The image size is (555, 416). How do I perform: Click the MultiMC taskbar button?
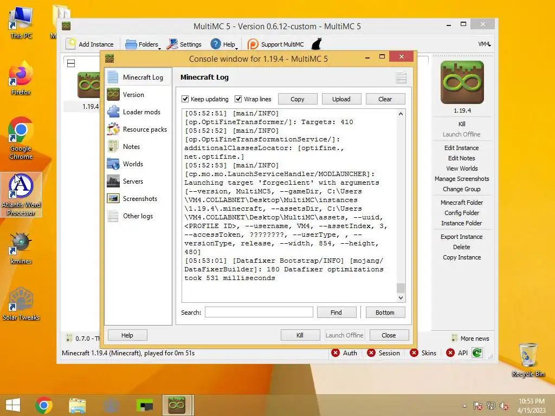click(178, 405)
